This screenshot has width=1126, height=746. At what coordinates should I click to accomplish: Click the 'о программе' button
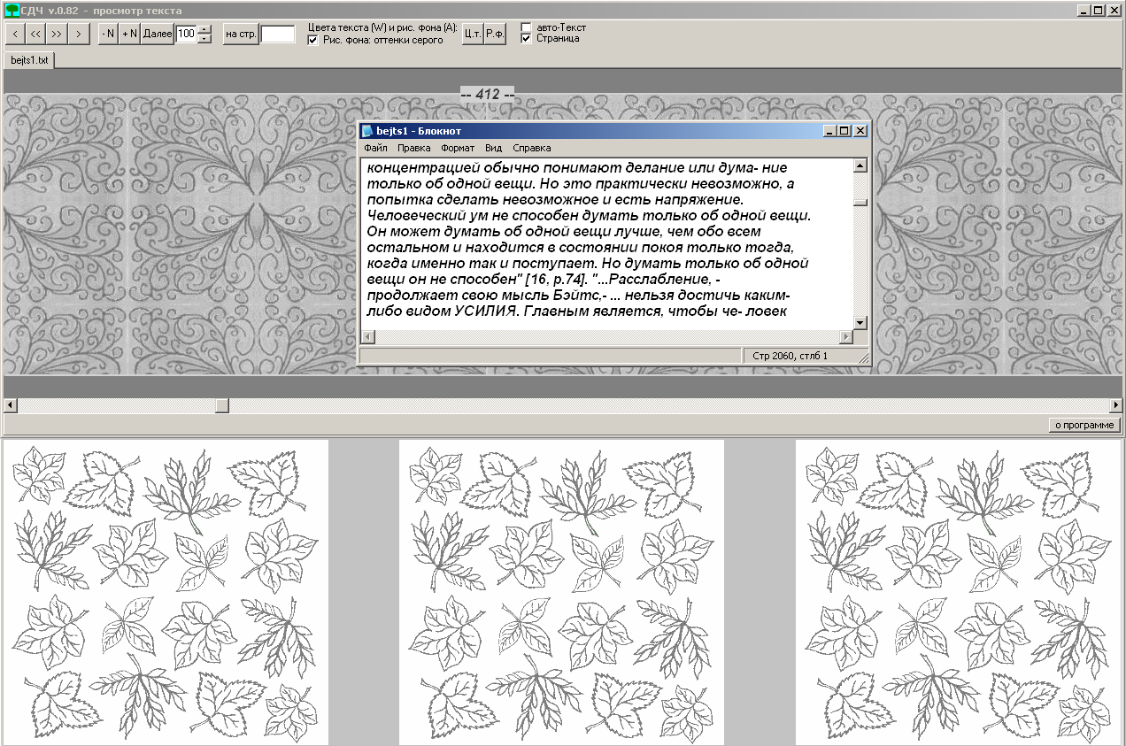coord(1084,425)
